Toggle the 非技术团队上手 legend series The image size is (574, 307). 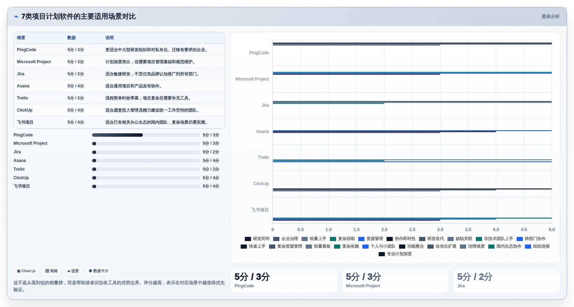tap(494, 239)
